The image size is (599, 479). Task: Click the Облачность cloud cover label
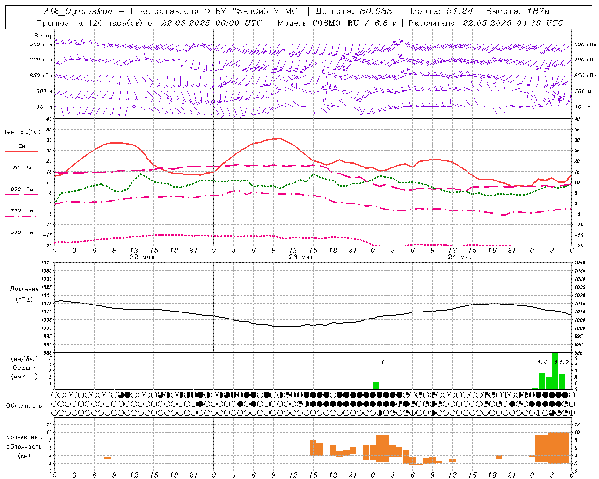pos(24,406)
